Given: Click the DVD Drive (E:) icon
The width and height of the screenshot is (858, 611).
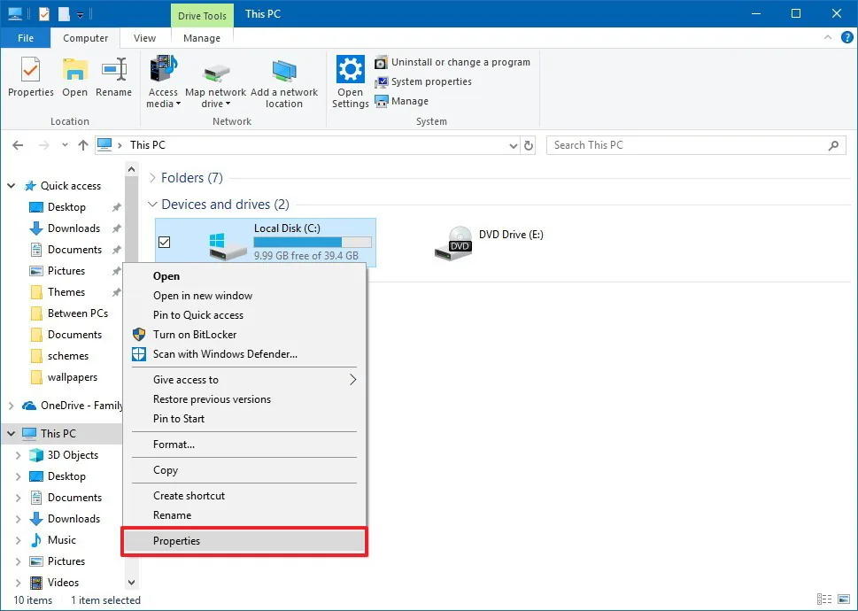Looking at the screenshot, I should click(453, 243).
